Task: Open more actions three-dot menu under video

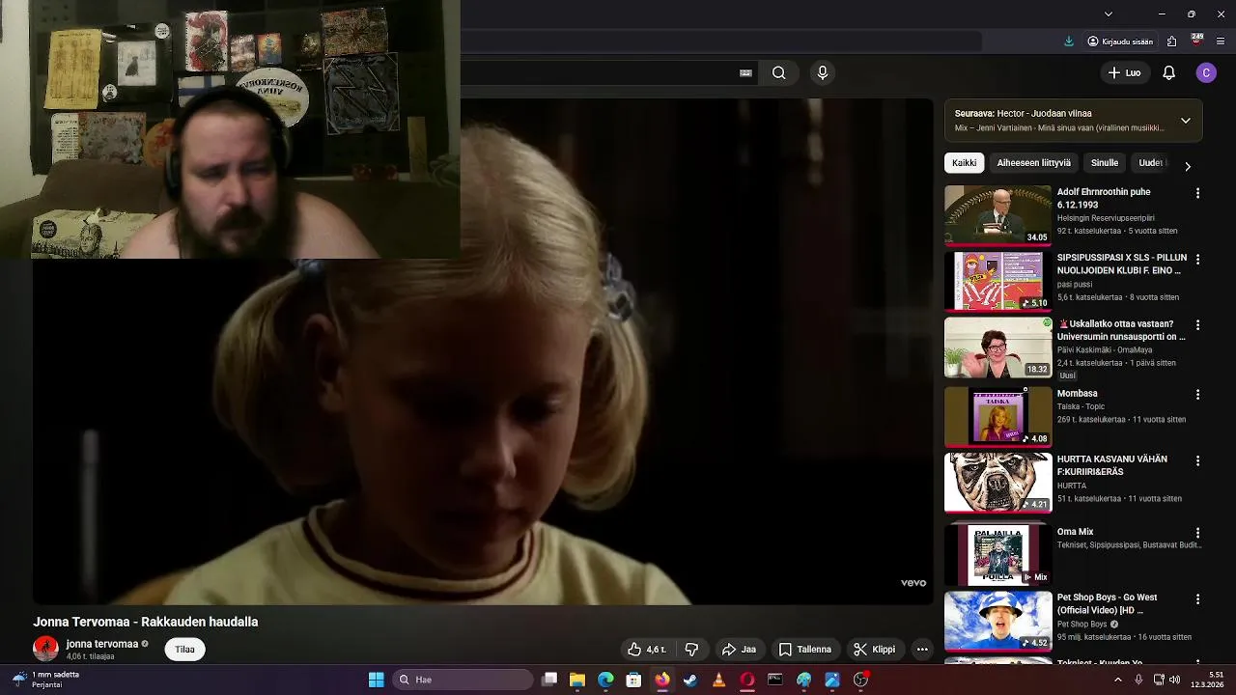Action: (922, 650)
